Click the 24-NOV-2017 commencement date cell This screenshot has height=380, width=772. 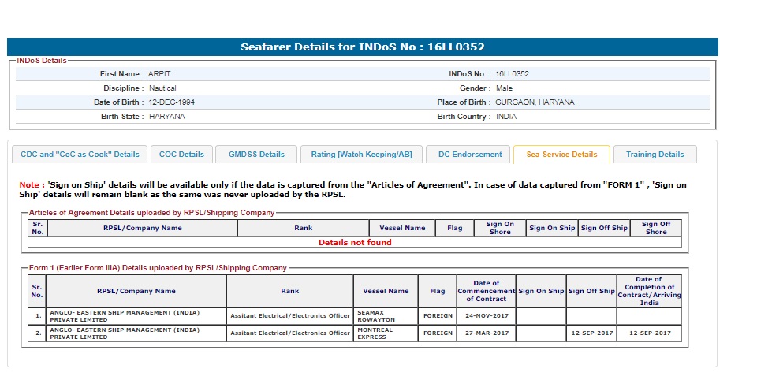point(487,316)
